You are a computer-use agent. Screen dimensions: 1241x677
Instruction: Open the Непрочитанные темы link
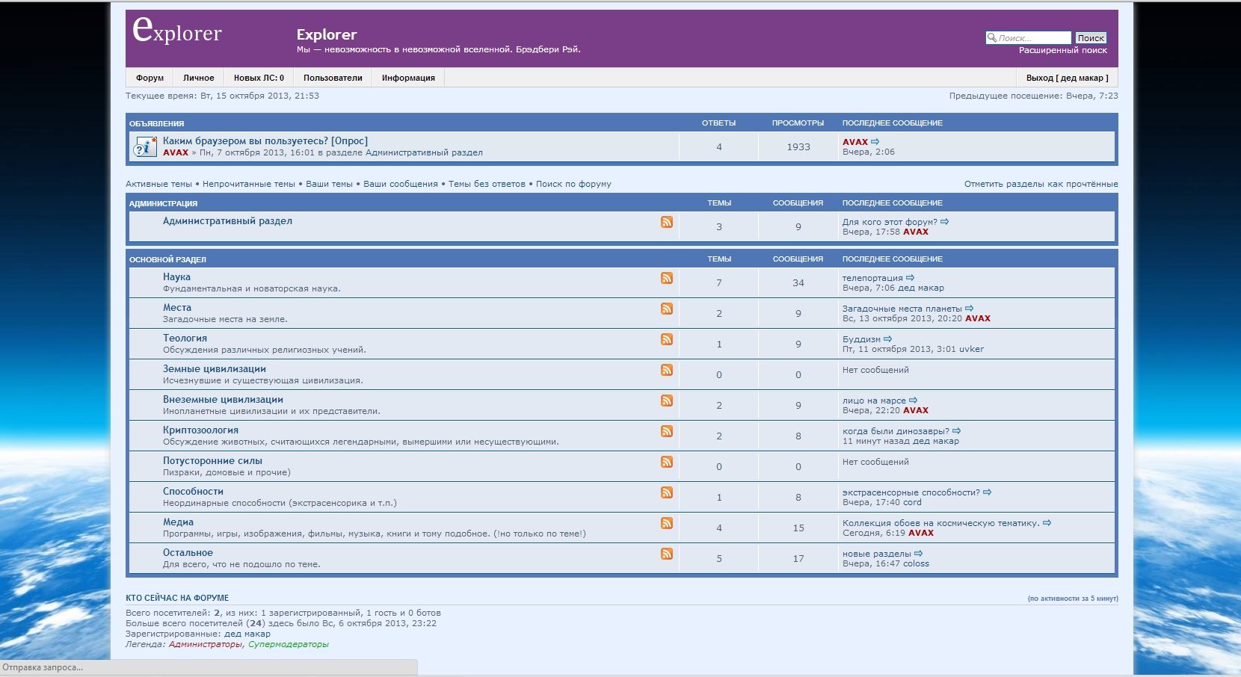click(248, 184)
